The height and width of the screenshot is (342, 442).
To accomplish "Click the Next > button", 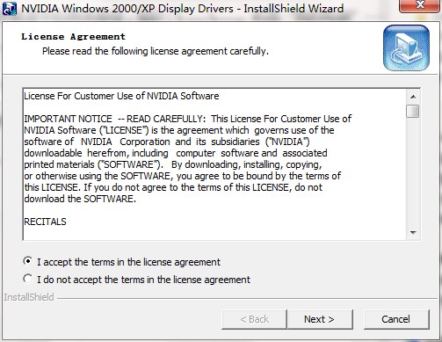I will click(320, 319).
